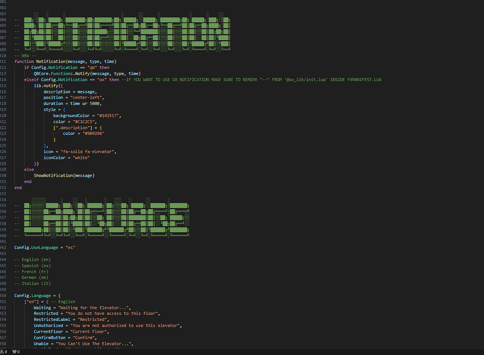Click the color value "#909296"
This screenshot has width=484, height=355.
point(94,133)
